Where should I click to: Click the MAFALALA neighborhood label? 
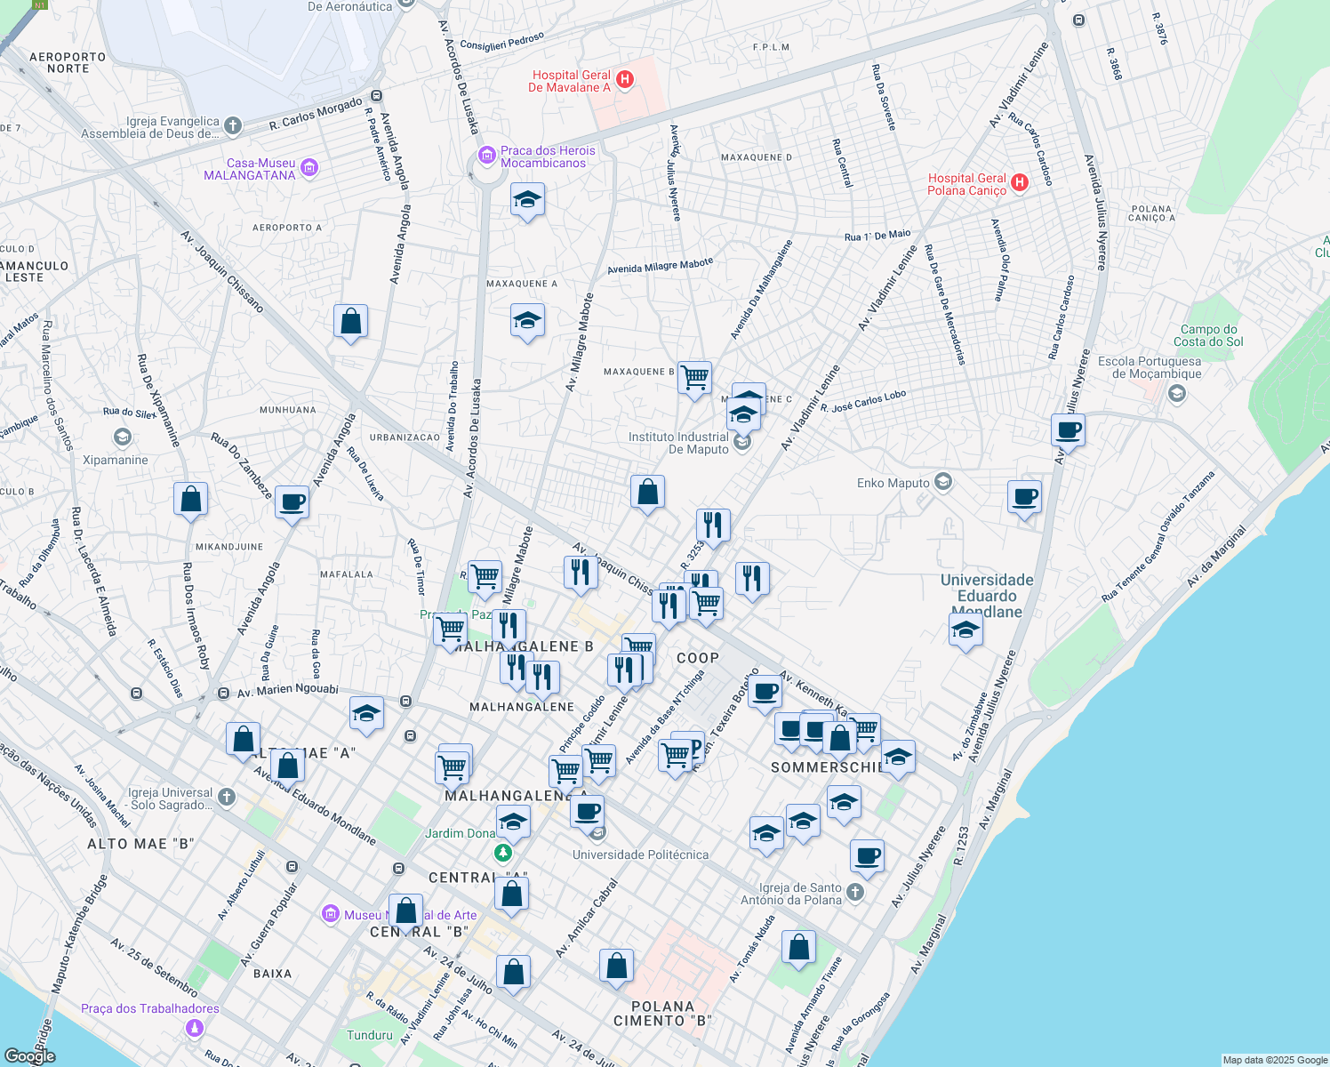[x=347, y=574]
